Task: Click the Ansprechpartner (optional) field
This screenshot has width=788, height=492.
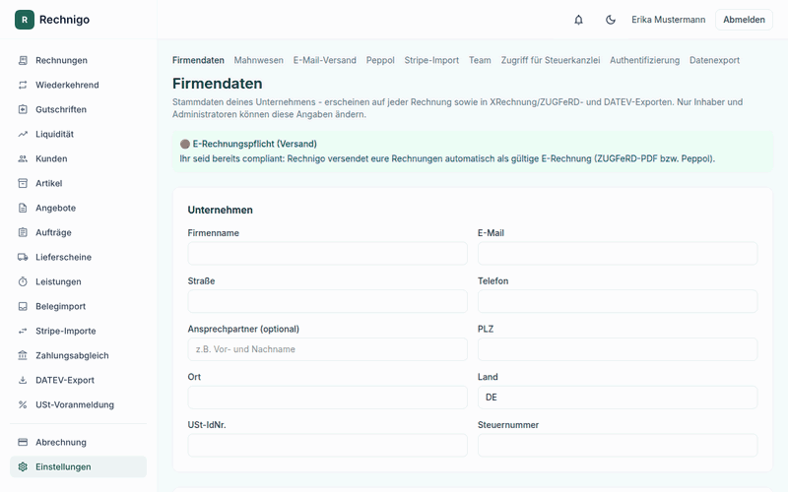Action: click(328, 349)
